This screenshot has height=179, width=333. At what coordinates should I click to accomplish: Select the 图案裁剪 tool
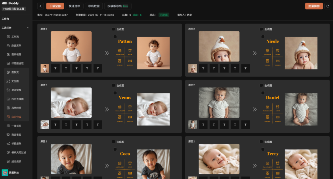point(16,54)
